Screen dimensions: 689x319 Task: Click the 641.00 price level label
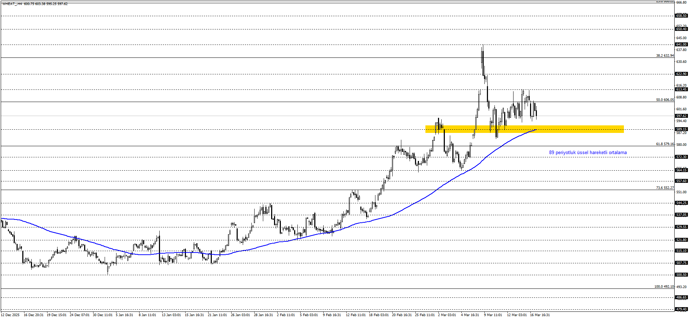(681, 45)
